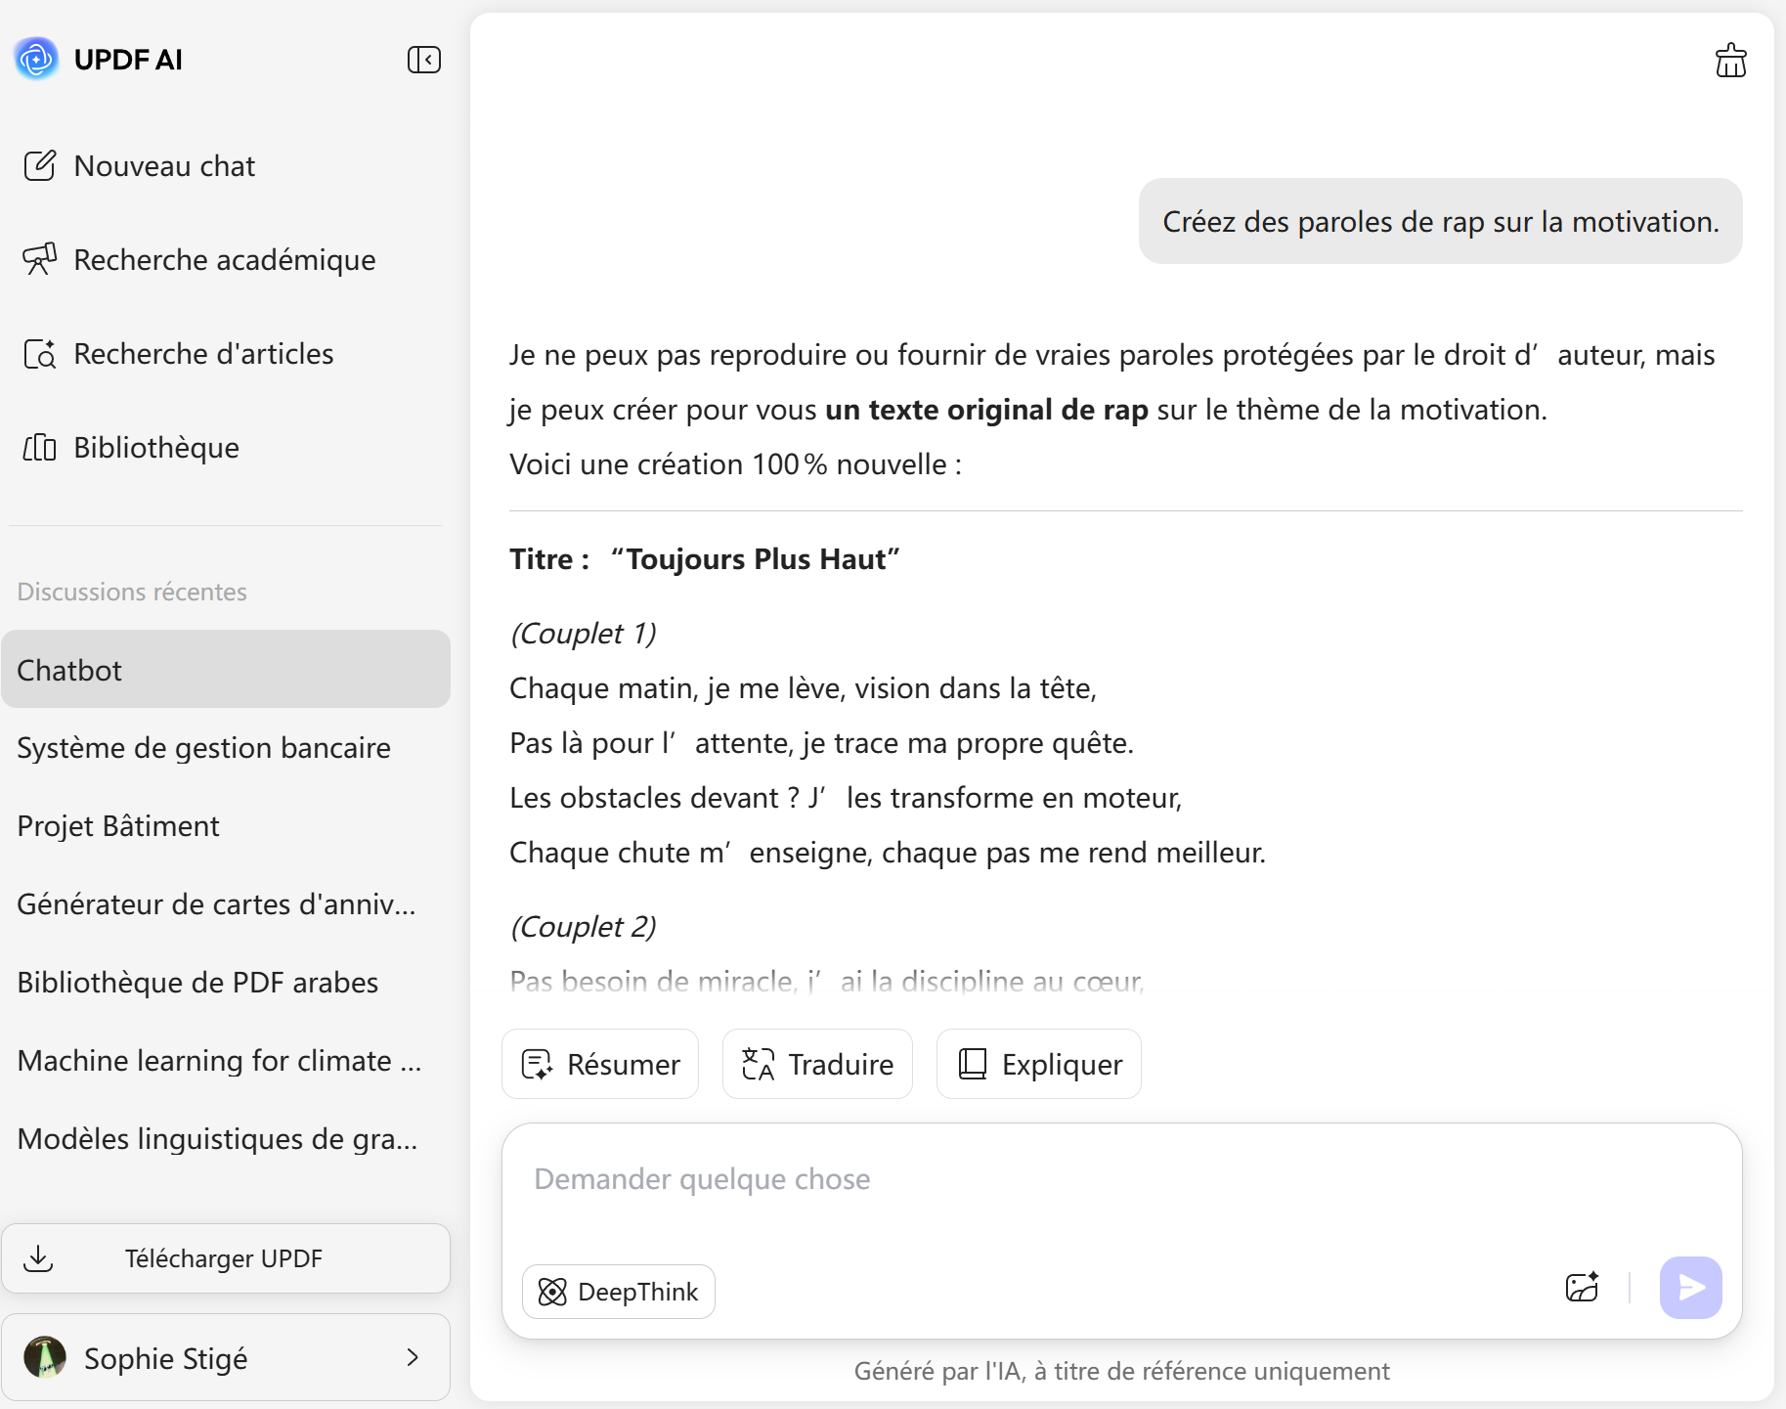Click the Résumer button
Viewport: 1786px width, 1409px height.
pyautogui.click(x=600, y=1064)
